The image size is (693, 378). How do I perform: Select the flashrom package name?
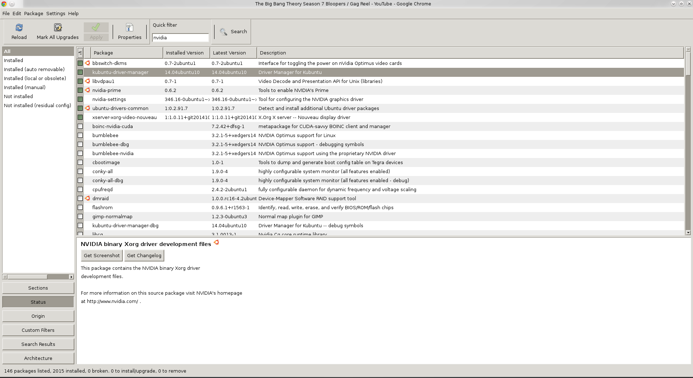103,207
